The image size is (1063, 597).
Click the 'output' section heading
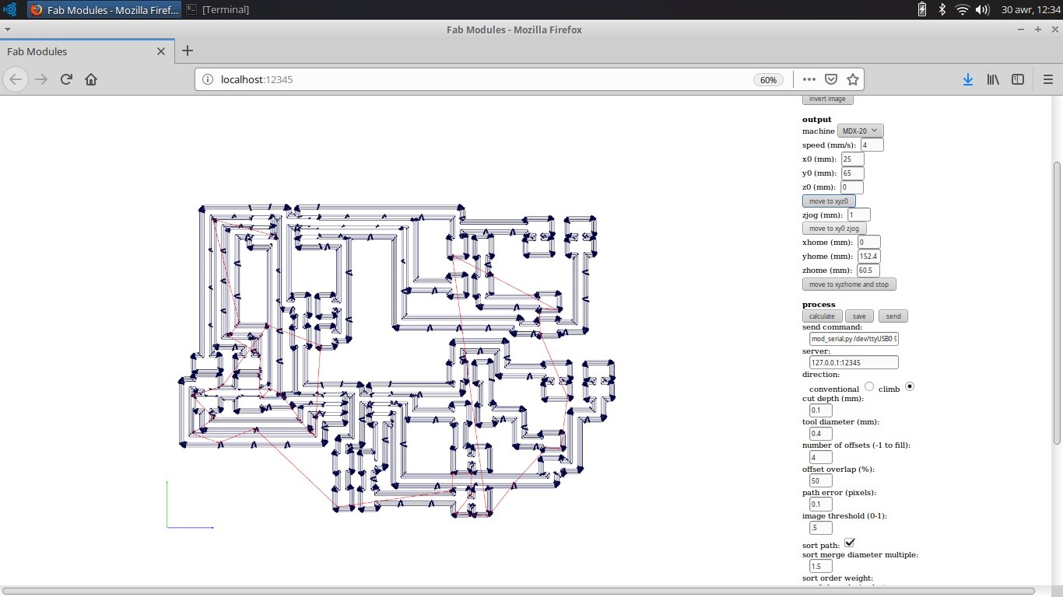(817, 120)
